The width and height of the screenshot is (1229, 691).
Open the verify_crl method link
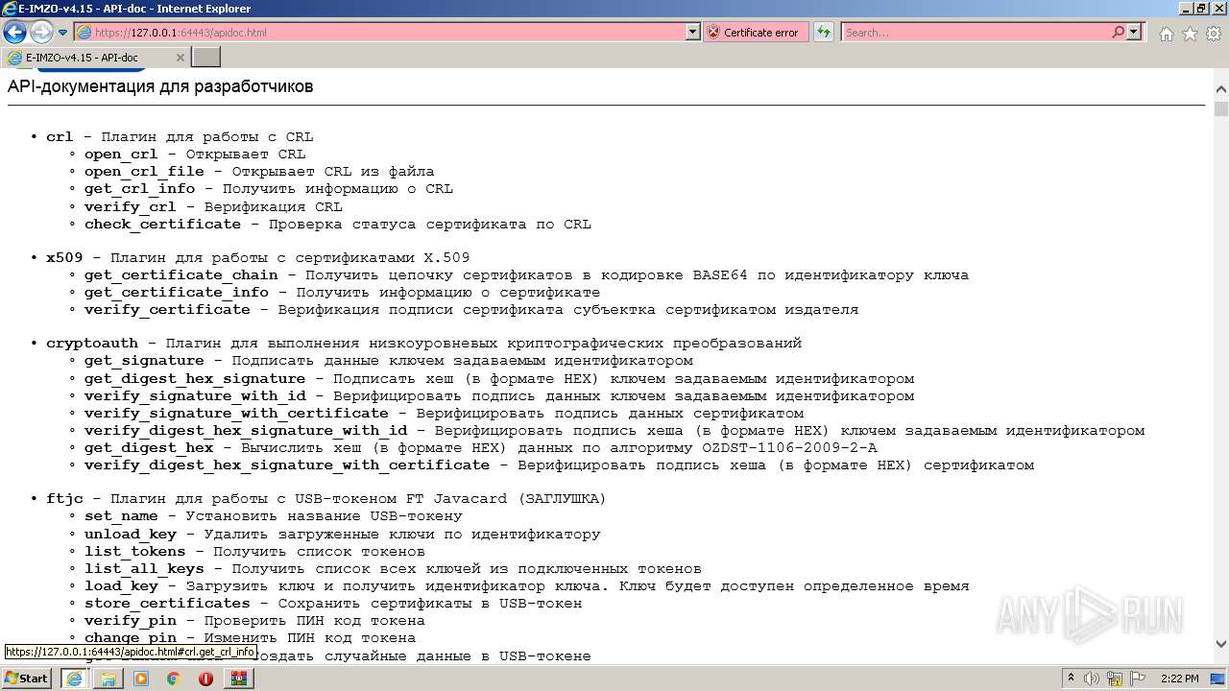(131, 206)
